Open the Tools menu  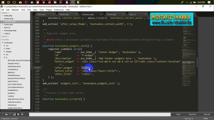(x=41, y=10)
